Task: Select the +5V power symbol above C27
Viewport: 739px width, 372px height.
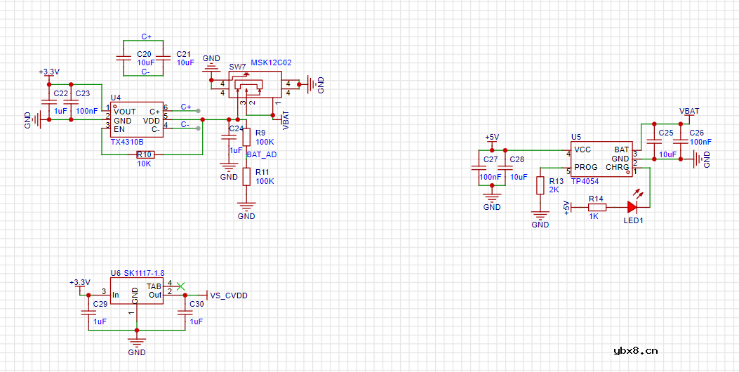Action: [492, 138]
